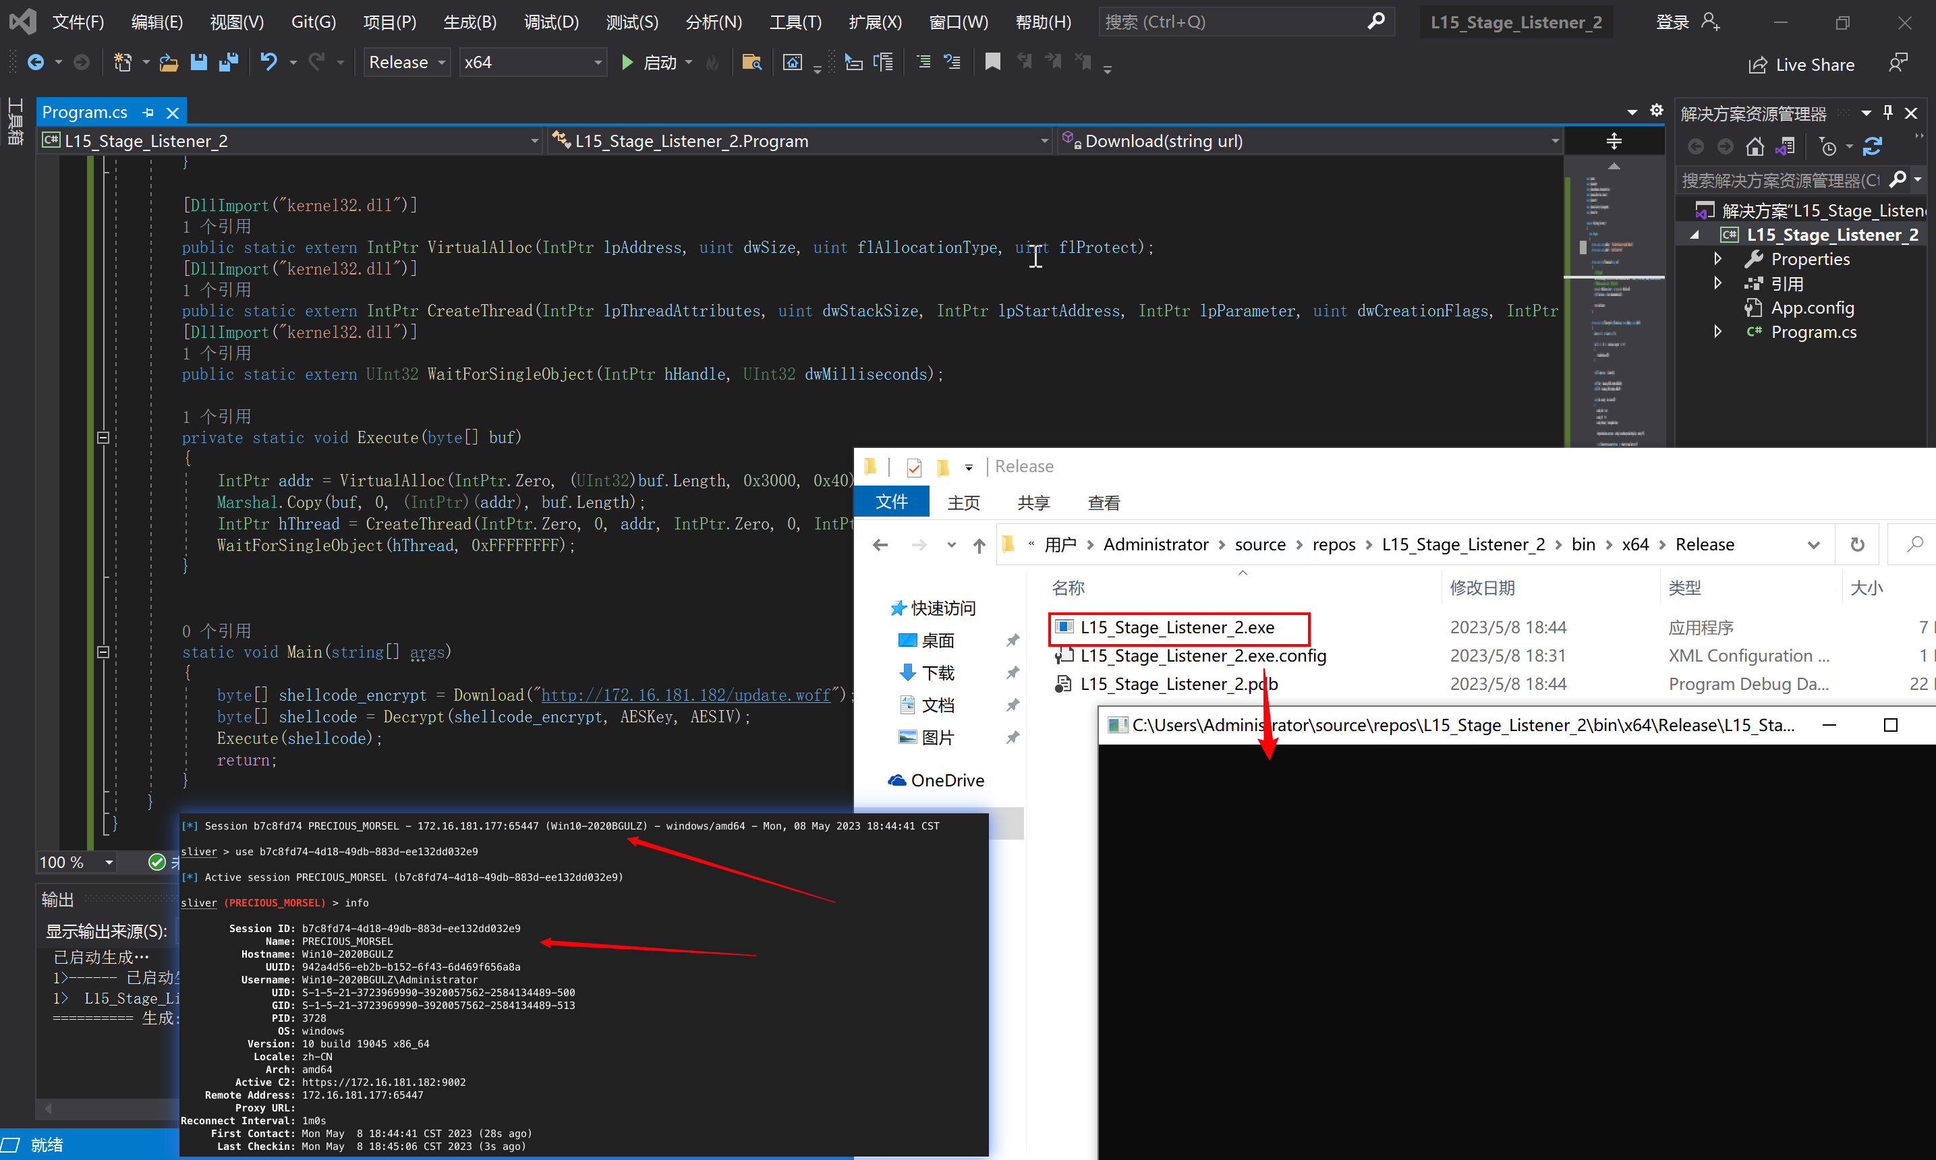Open App.config in Solution Explorer
1936x1160 pixels.
pyautogui.click(x=1812, y=308)
